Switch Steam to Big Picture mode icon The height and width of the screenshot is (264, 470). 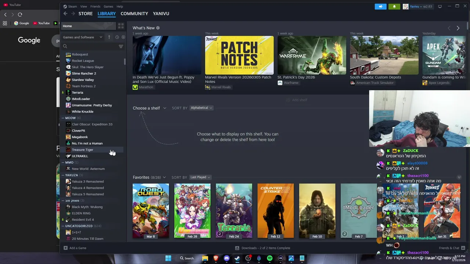click(440, 6)
